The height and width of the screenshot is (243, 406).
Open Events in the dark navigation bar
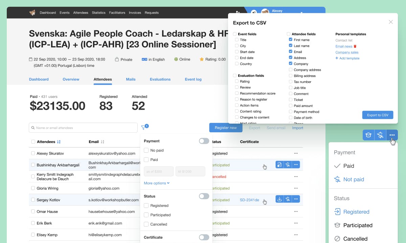tap(65, 13)
